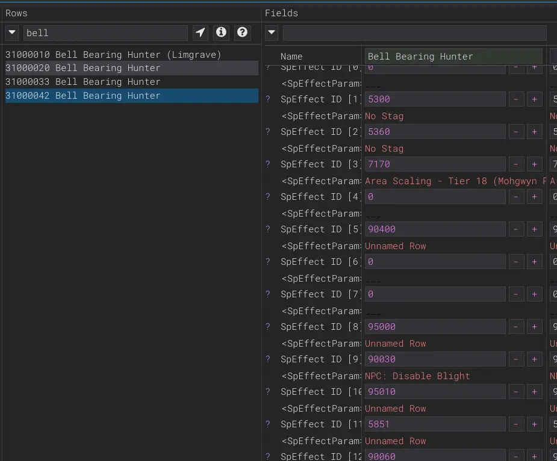
Task: Click the help '?' beside SpEffect ID [3]
Action: pos(268,164)
